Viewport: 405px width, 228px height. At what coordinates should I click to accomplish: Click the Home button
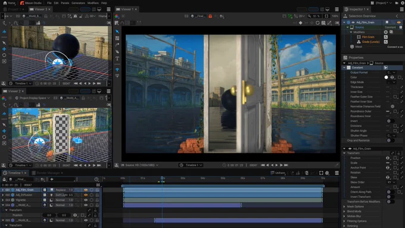tap(10, 3)
